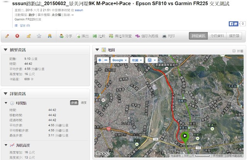Click the padlock privacy icon

pos(29,36)
